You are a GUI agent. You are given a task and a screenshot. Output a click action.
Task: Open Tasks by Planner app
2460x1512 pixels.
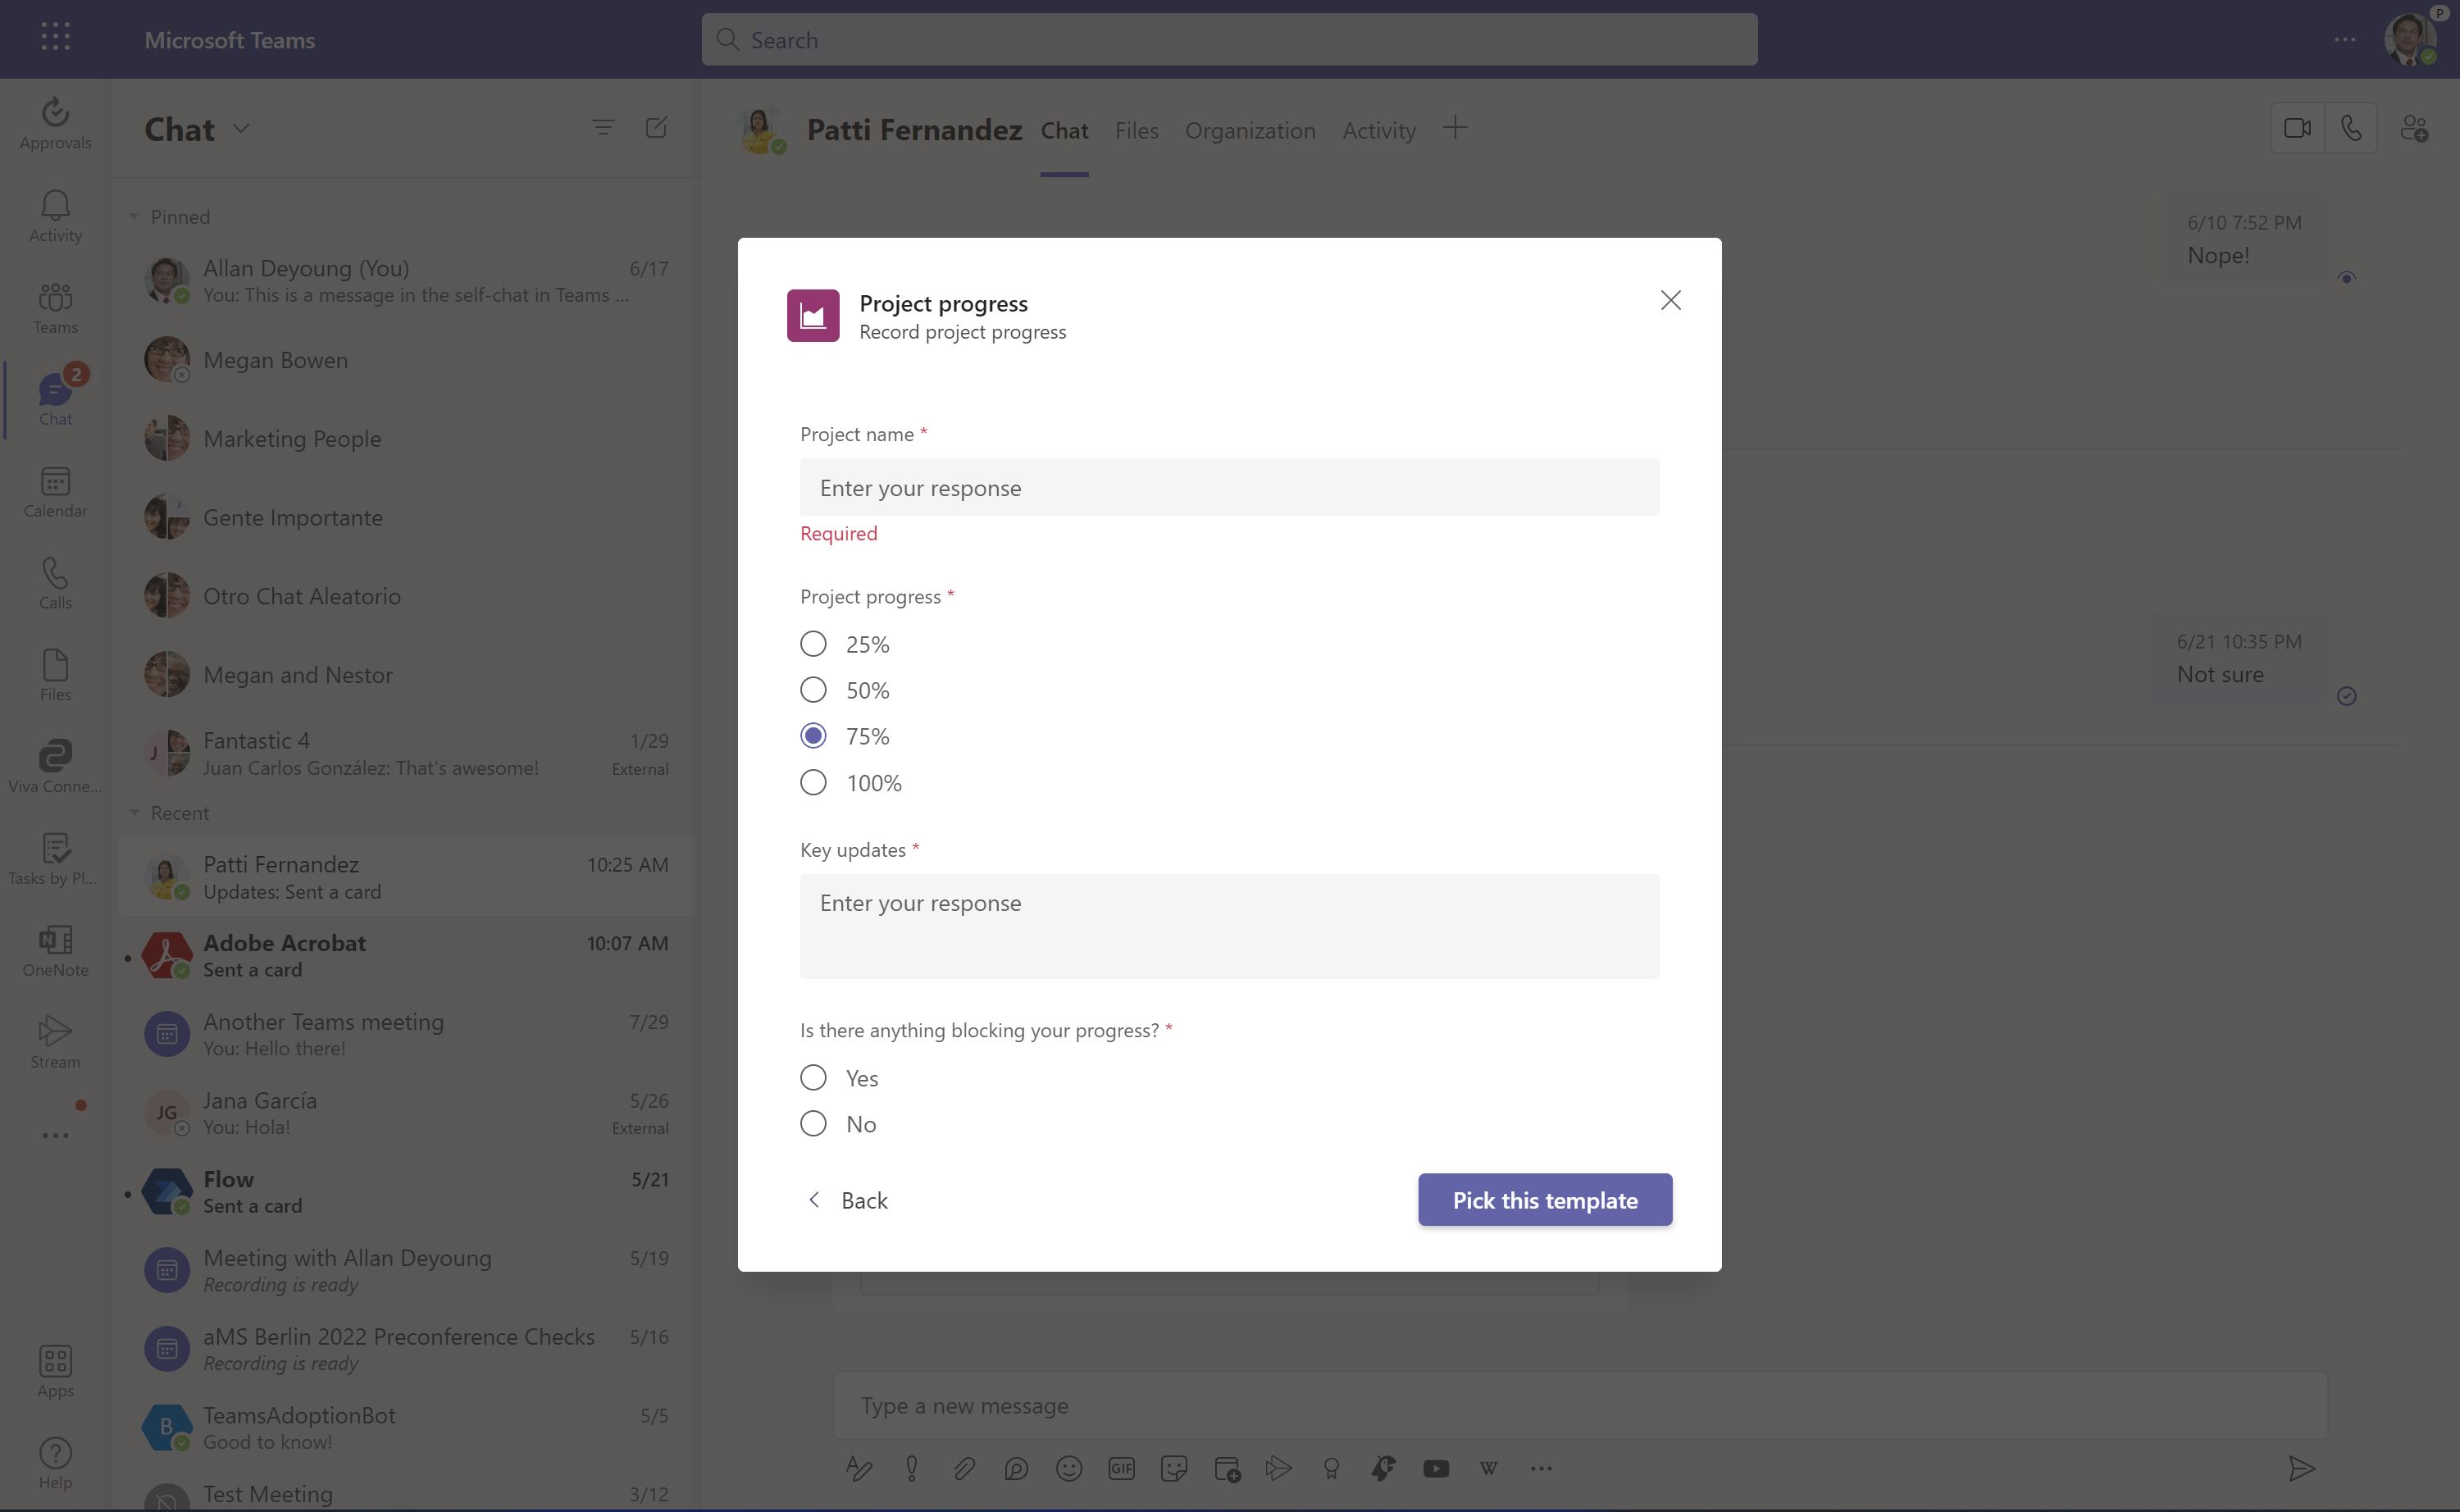click(x=55, y=860)
